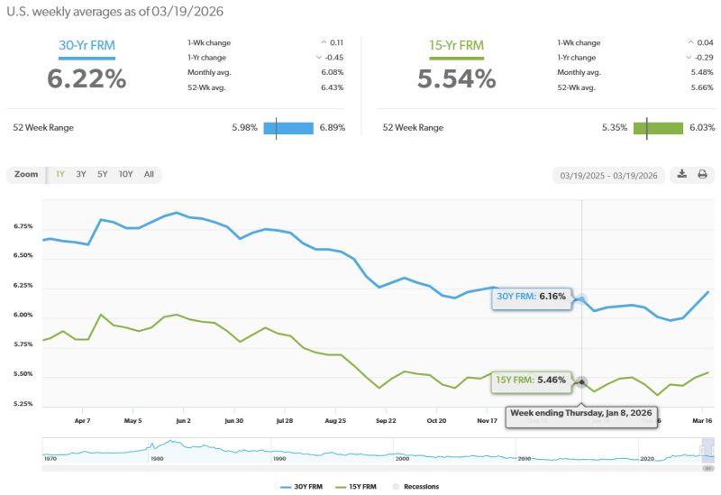
Task: Click the 30Y FRM data point marker
Action: [582, 298]
